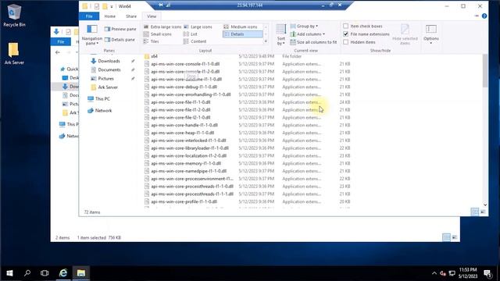Select Details layout
Viewport: 500px width, 281px height.
click(x=243, y=34)
